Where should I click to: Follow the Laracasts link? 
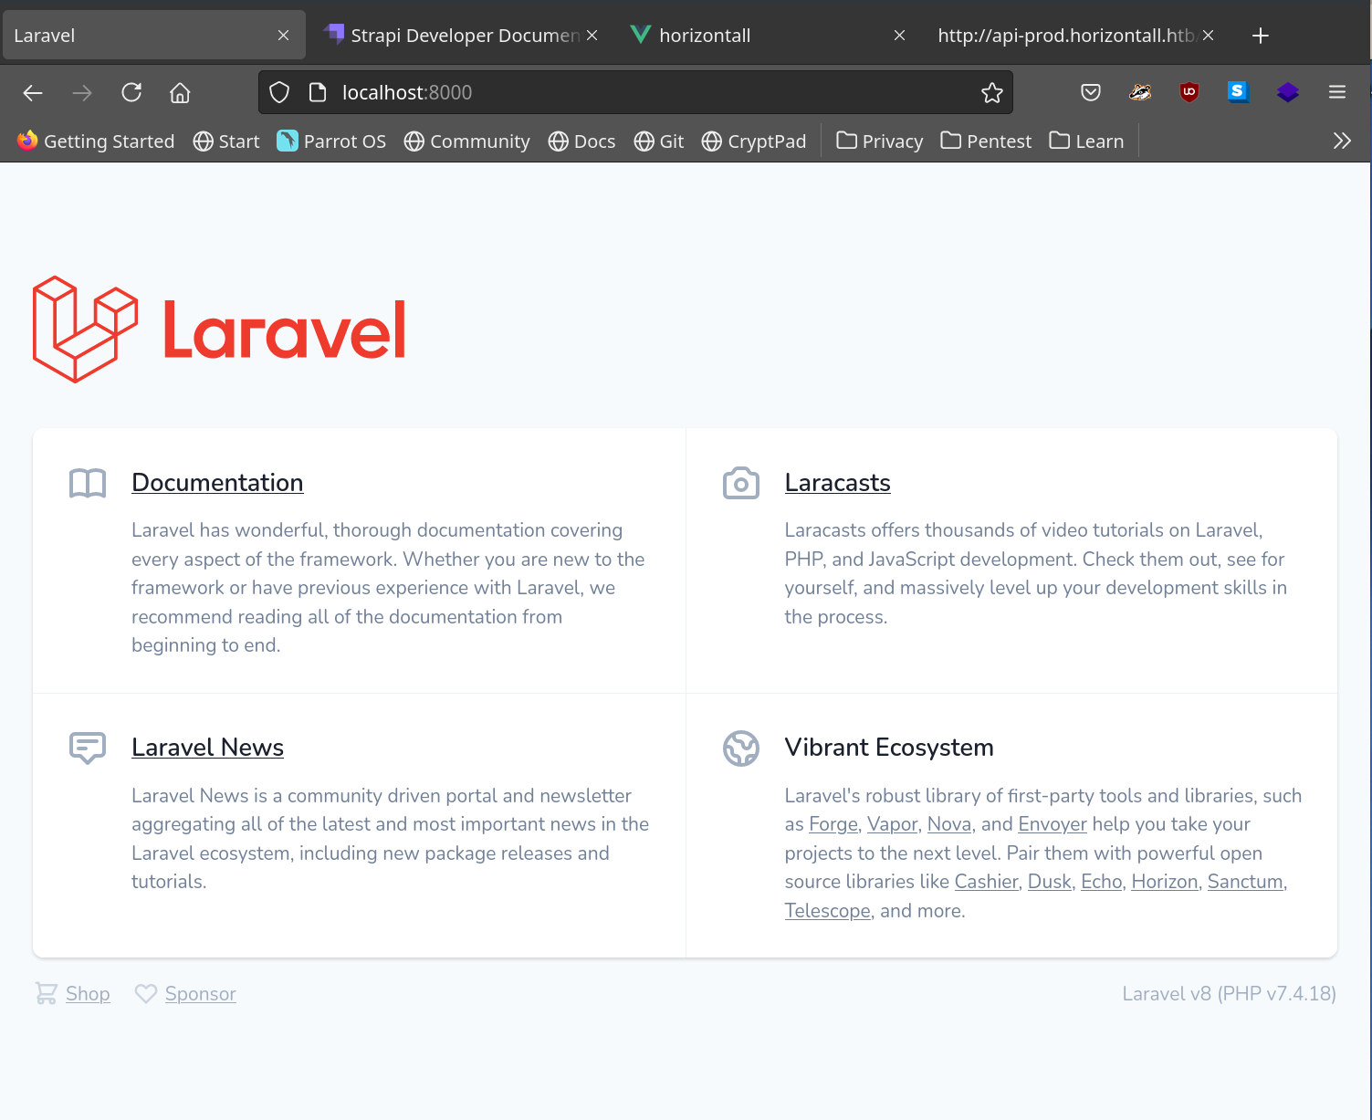[x=837, y=482]
